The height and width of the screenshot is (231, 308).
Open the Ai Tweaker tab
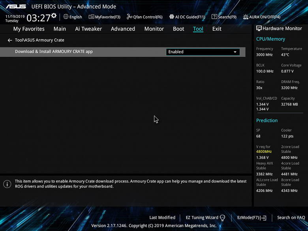click(x=88, y=29)
